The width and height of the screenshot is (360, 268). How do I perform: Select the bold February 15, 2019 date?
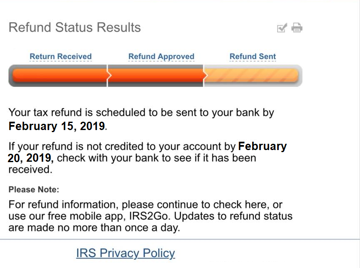pos(57,126)
